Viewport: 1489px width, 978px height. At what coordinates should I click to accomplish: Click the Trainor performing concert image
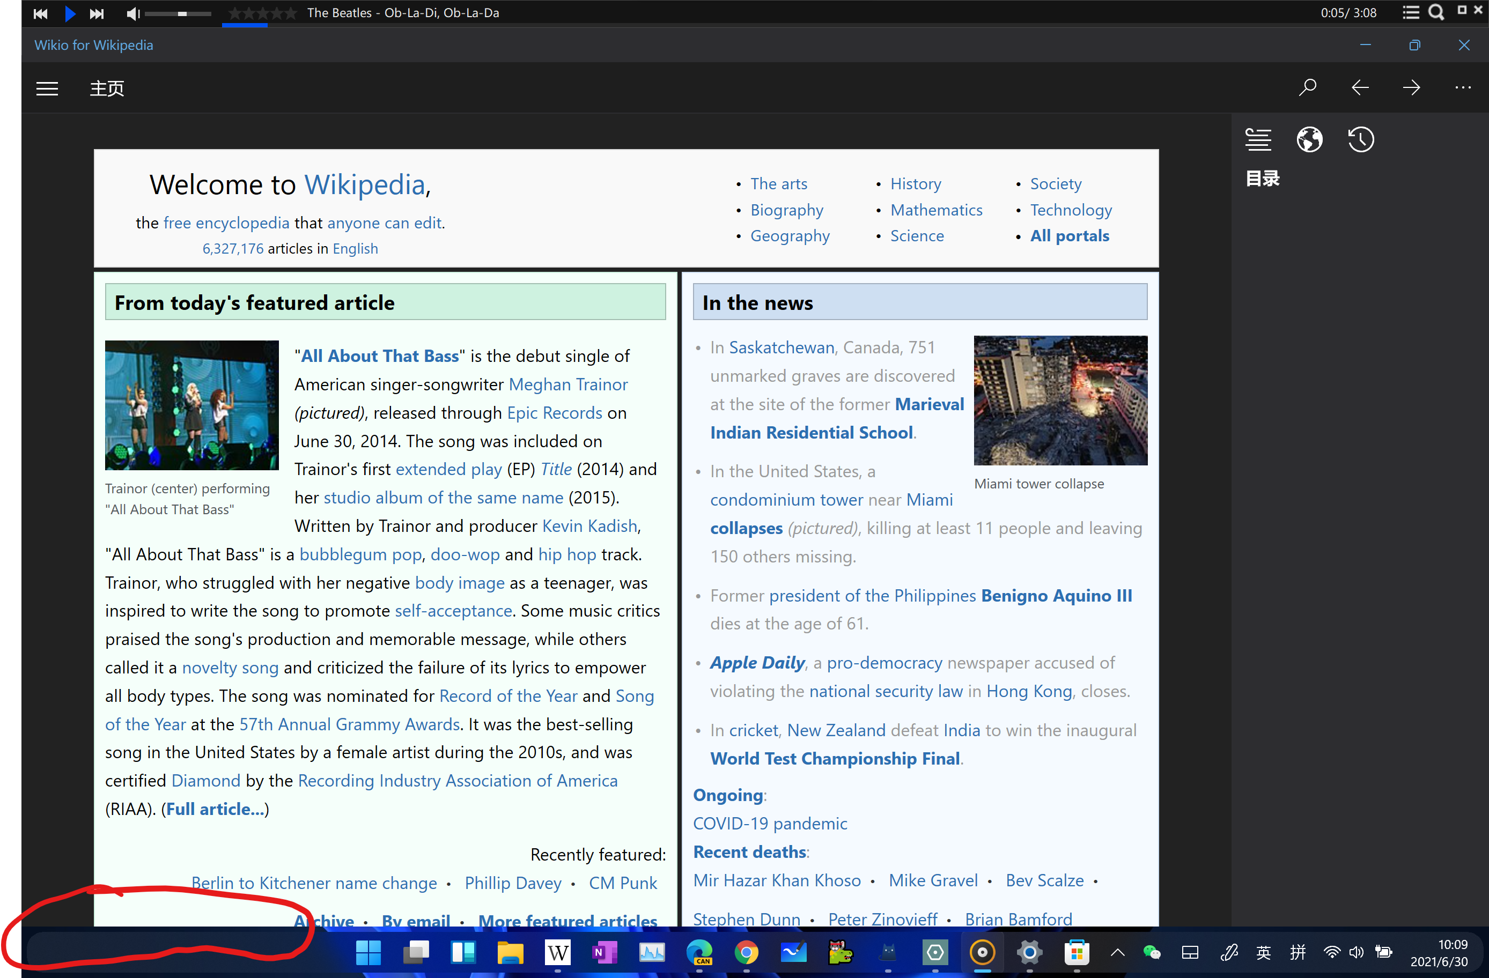click(x=191, y=405)
